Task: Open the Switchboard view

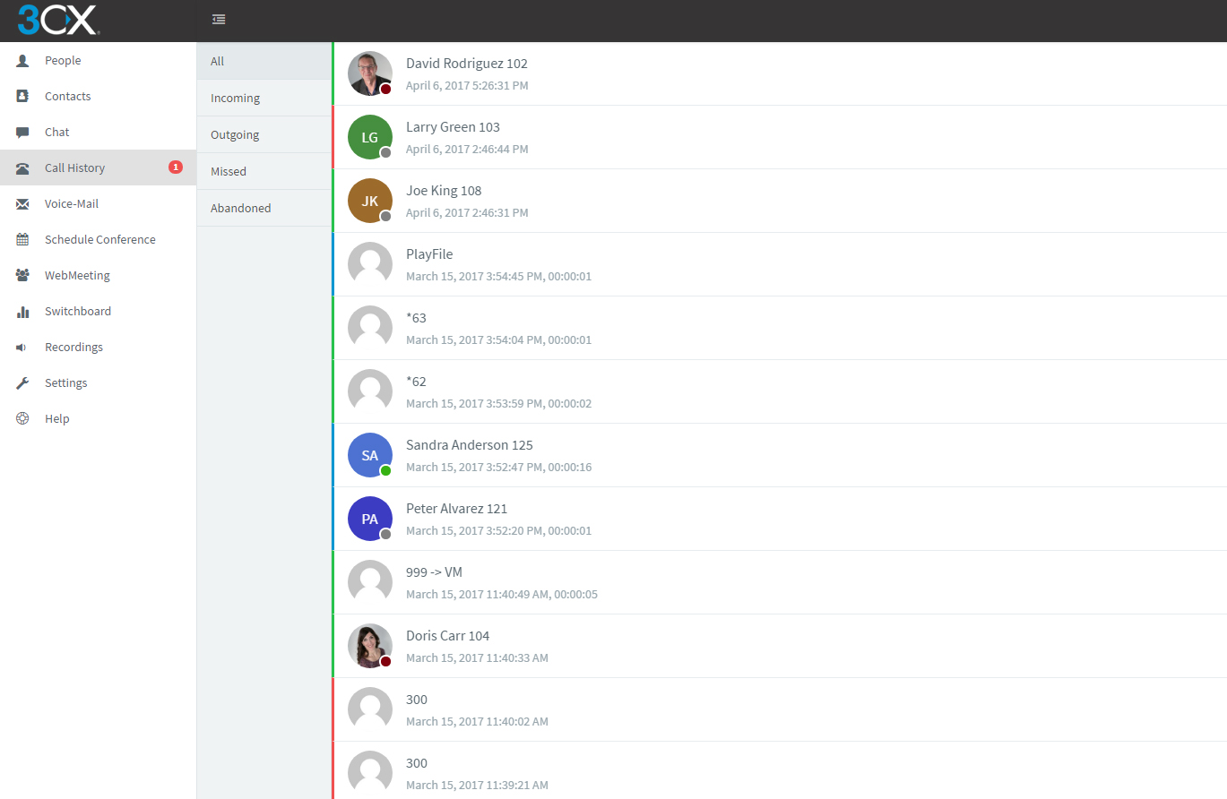Action: coord(98,311)
